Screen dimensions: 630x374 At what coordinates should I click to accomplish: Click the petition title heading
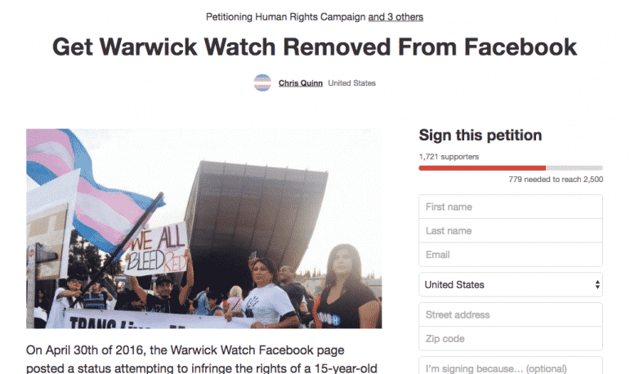point(315,47)
